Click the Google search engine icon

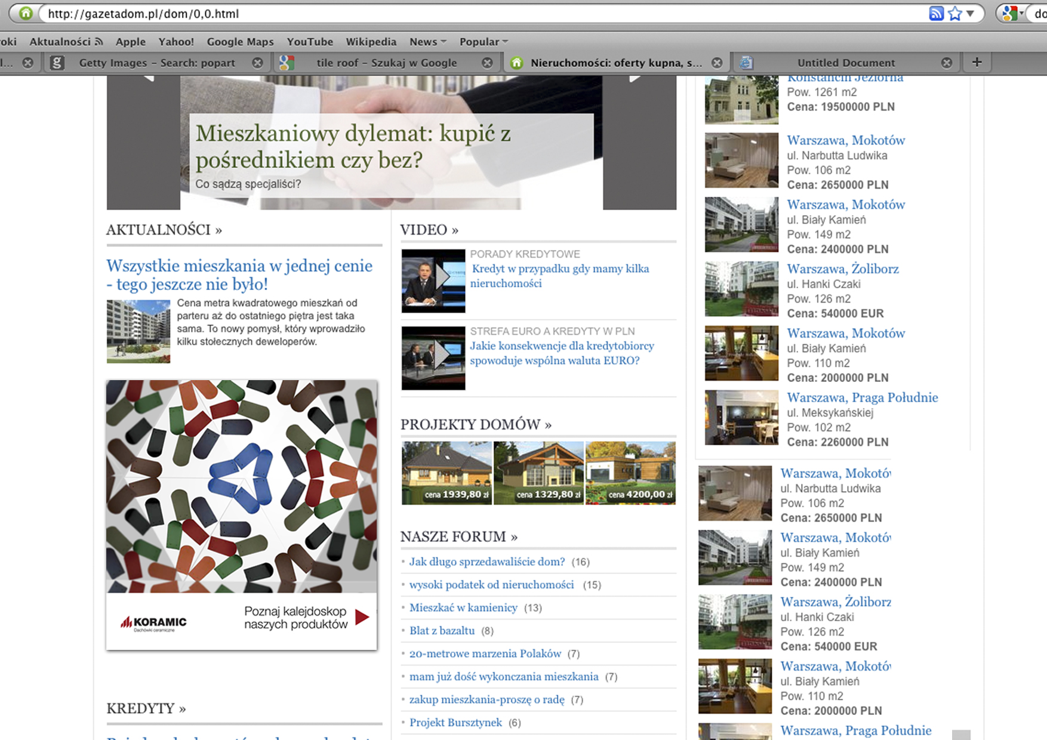pyautogui.click(x=1009, y=13)
